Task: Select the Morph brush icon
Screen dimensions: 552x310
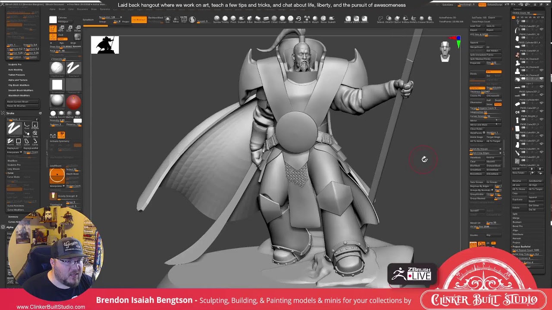Action: click(315, 19)
